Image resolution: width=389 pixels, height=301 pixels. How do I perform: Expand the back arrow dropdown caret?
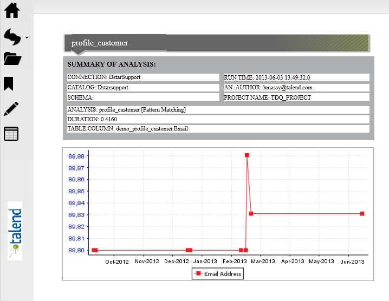(x=27, y=38)
